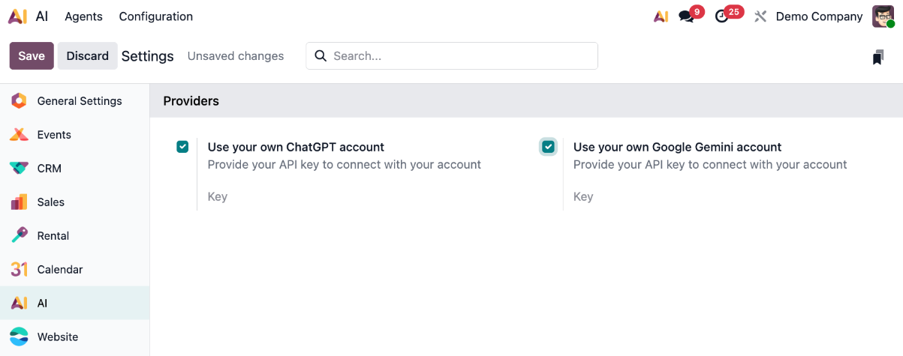Image resolution: width=903 pixels, height=356 pixels.
Task: Focus the Search settings field
Action: 452,56
